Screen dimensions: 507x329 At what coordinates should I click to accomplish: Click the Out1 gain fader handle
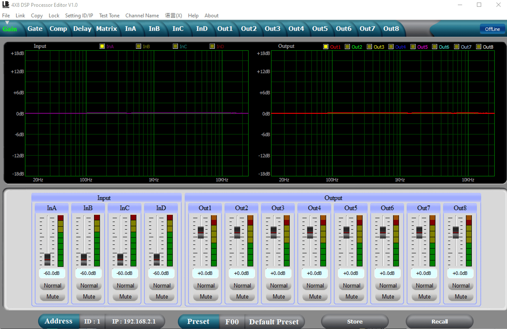coord(201,232)
